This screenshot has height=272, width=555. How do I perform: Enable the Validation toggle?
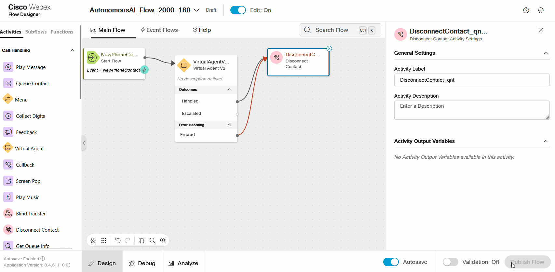451,262
